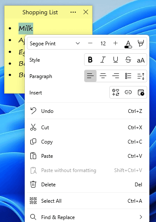Increase font size with plus button
The width and height of the screenshot is (156, 222).
pos(116,43)
